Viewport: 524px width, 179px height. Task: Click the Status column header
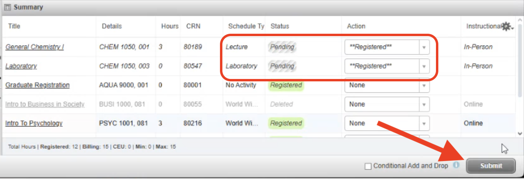pyautogui.click(x=280, y=26)
